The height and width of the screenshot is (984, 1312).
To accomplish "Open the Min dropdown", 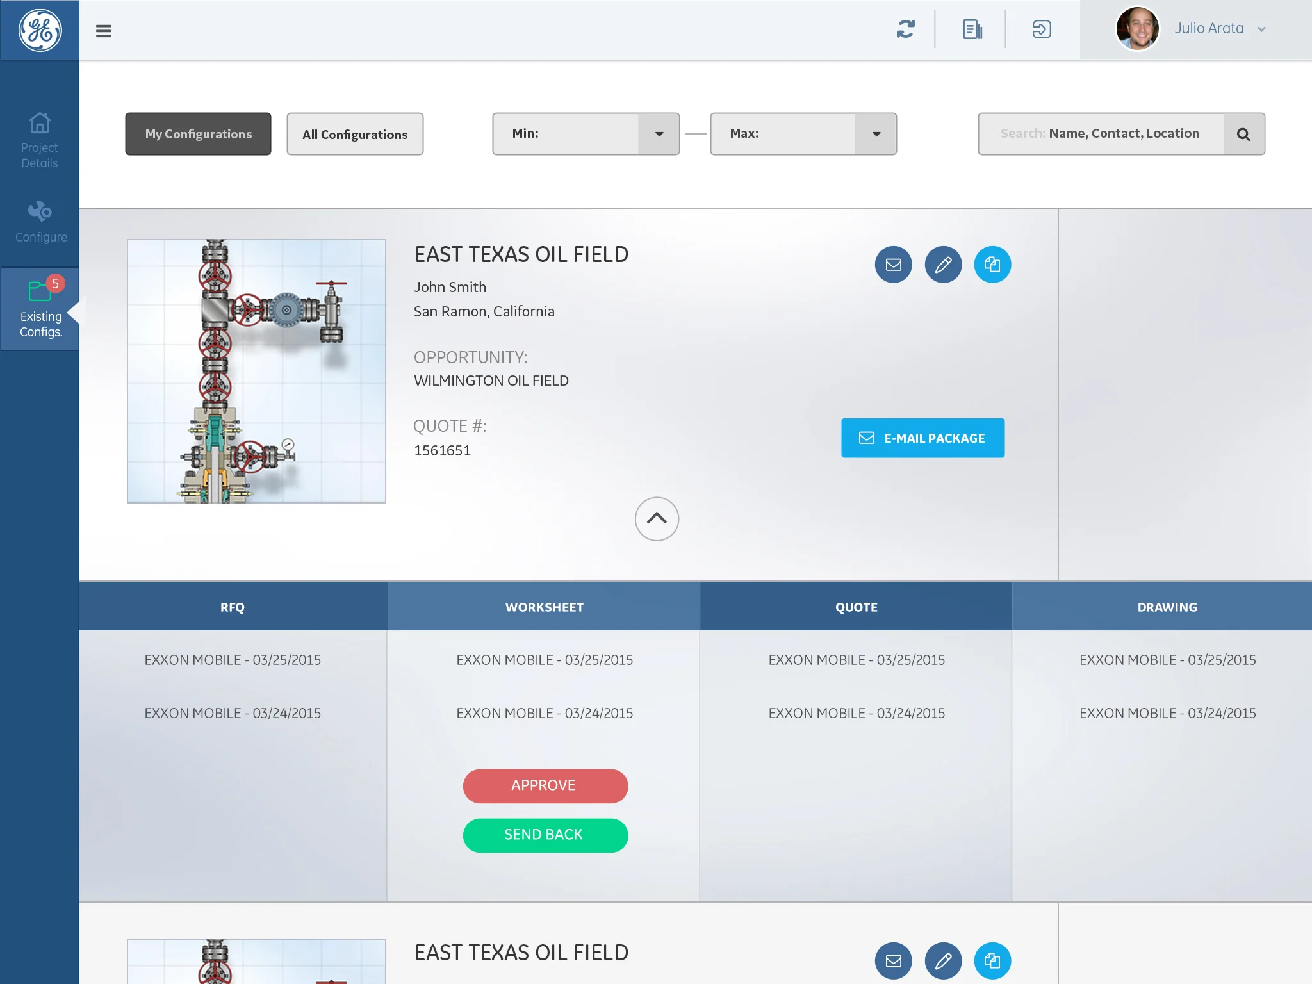I will (x=659, y=134).
